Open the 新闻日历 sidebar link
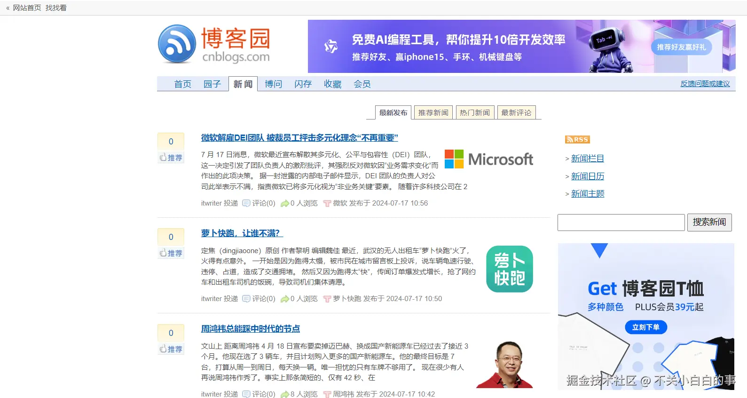Viewport: 747px width, 398px height. pos(587,176)
